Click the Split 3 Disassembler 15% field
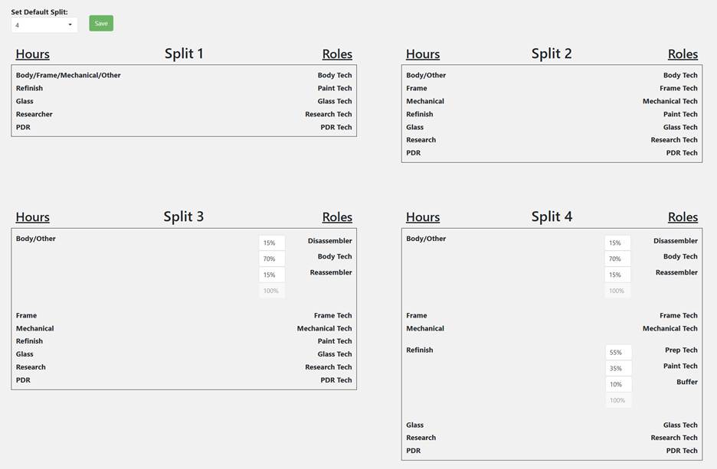The height and width of the screenshot is (469, 717). point(271,243)
